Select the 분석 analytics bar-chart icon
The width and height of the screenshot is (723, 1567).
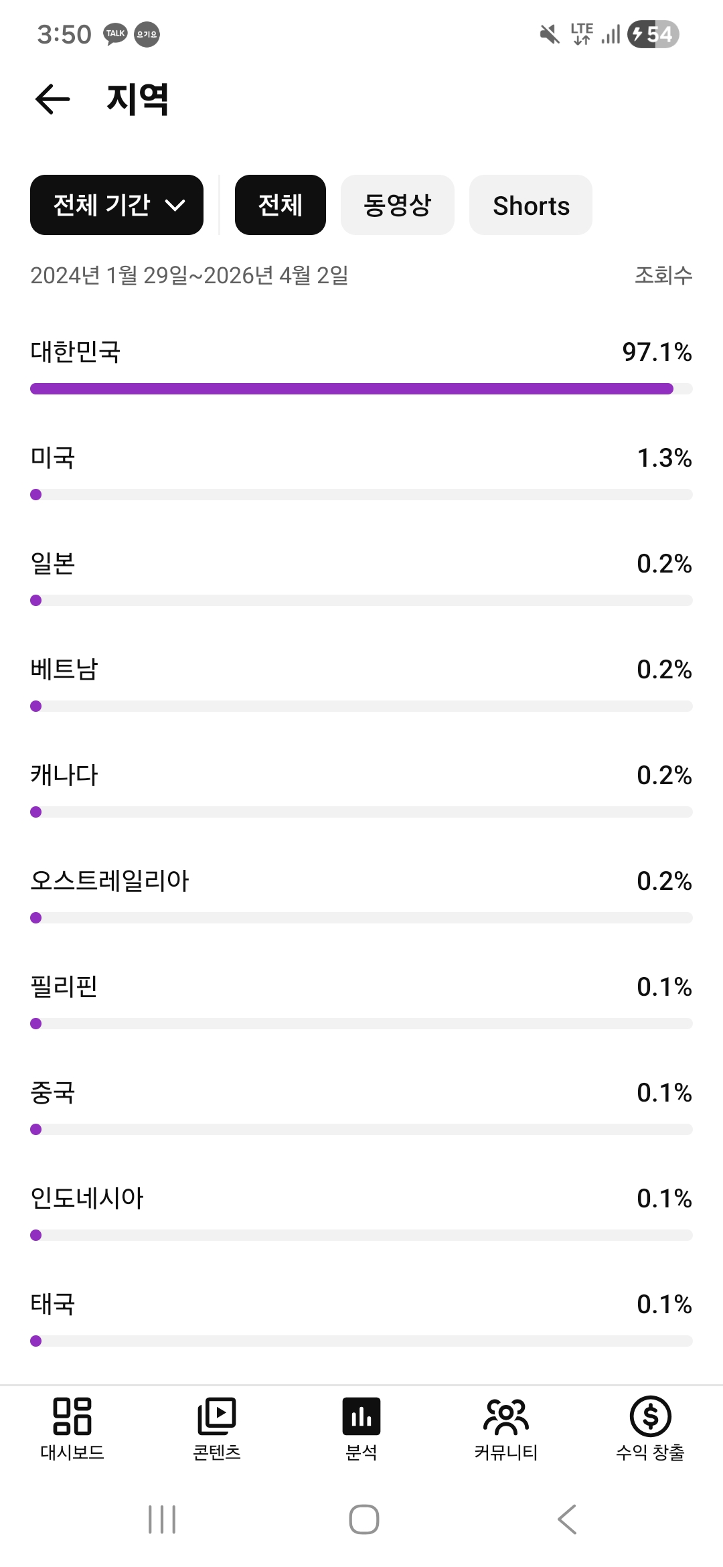[361, 1416]
